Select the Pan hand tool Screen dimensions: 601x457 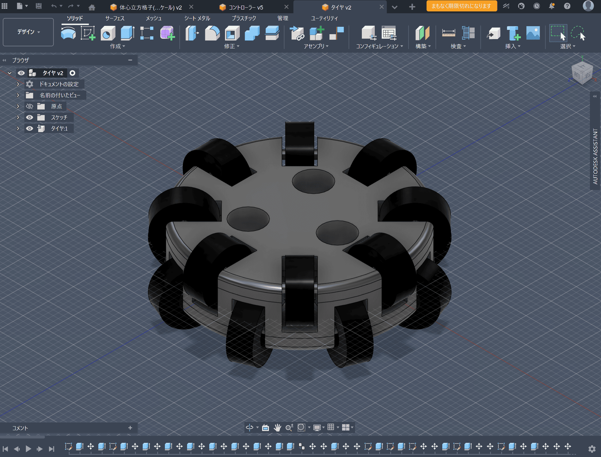(x=277, y=427)
